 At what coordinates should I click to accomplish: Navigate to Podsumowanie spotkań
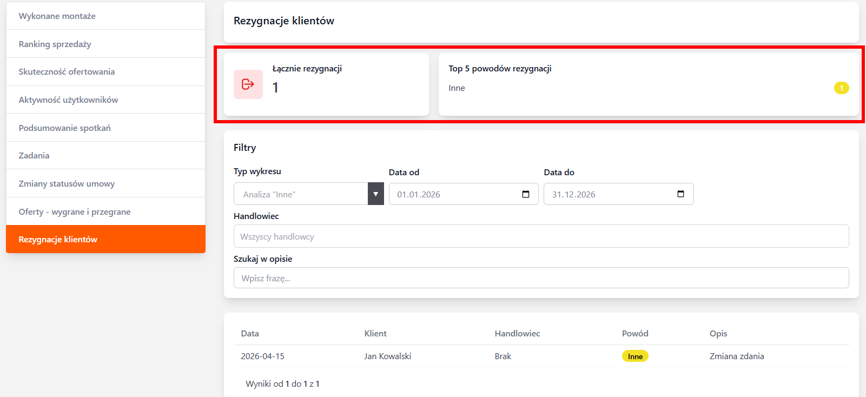64,128
